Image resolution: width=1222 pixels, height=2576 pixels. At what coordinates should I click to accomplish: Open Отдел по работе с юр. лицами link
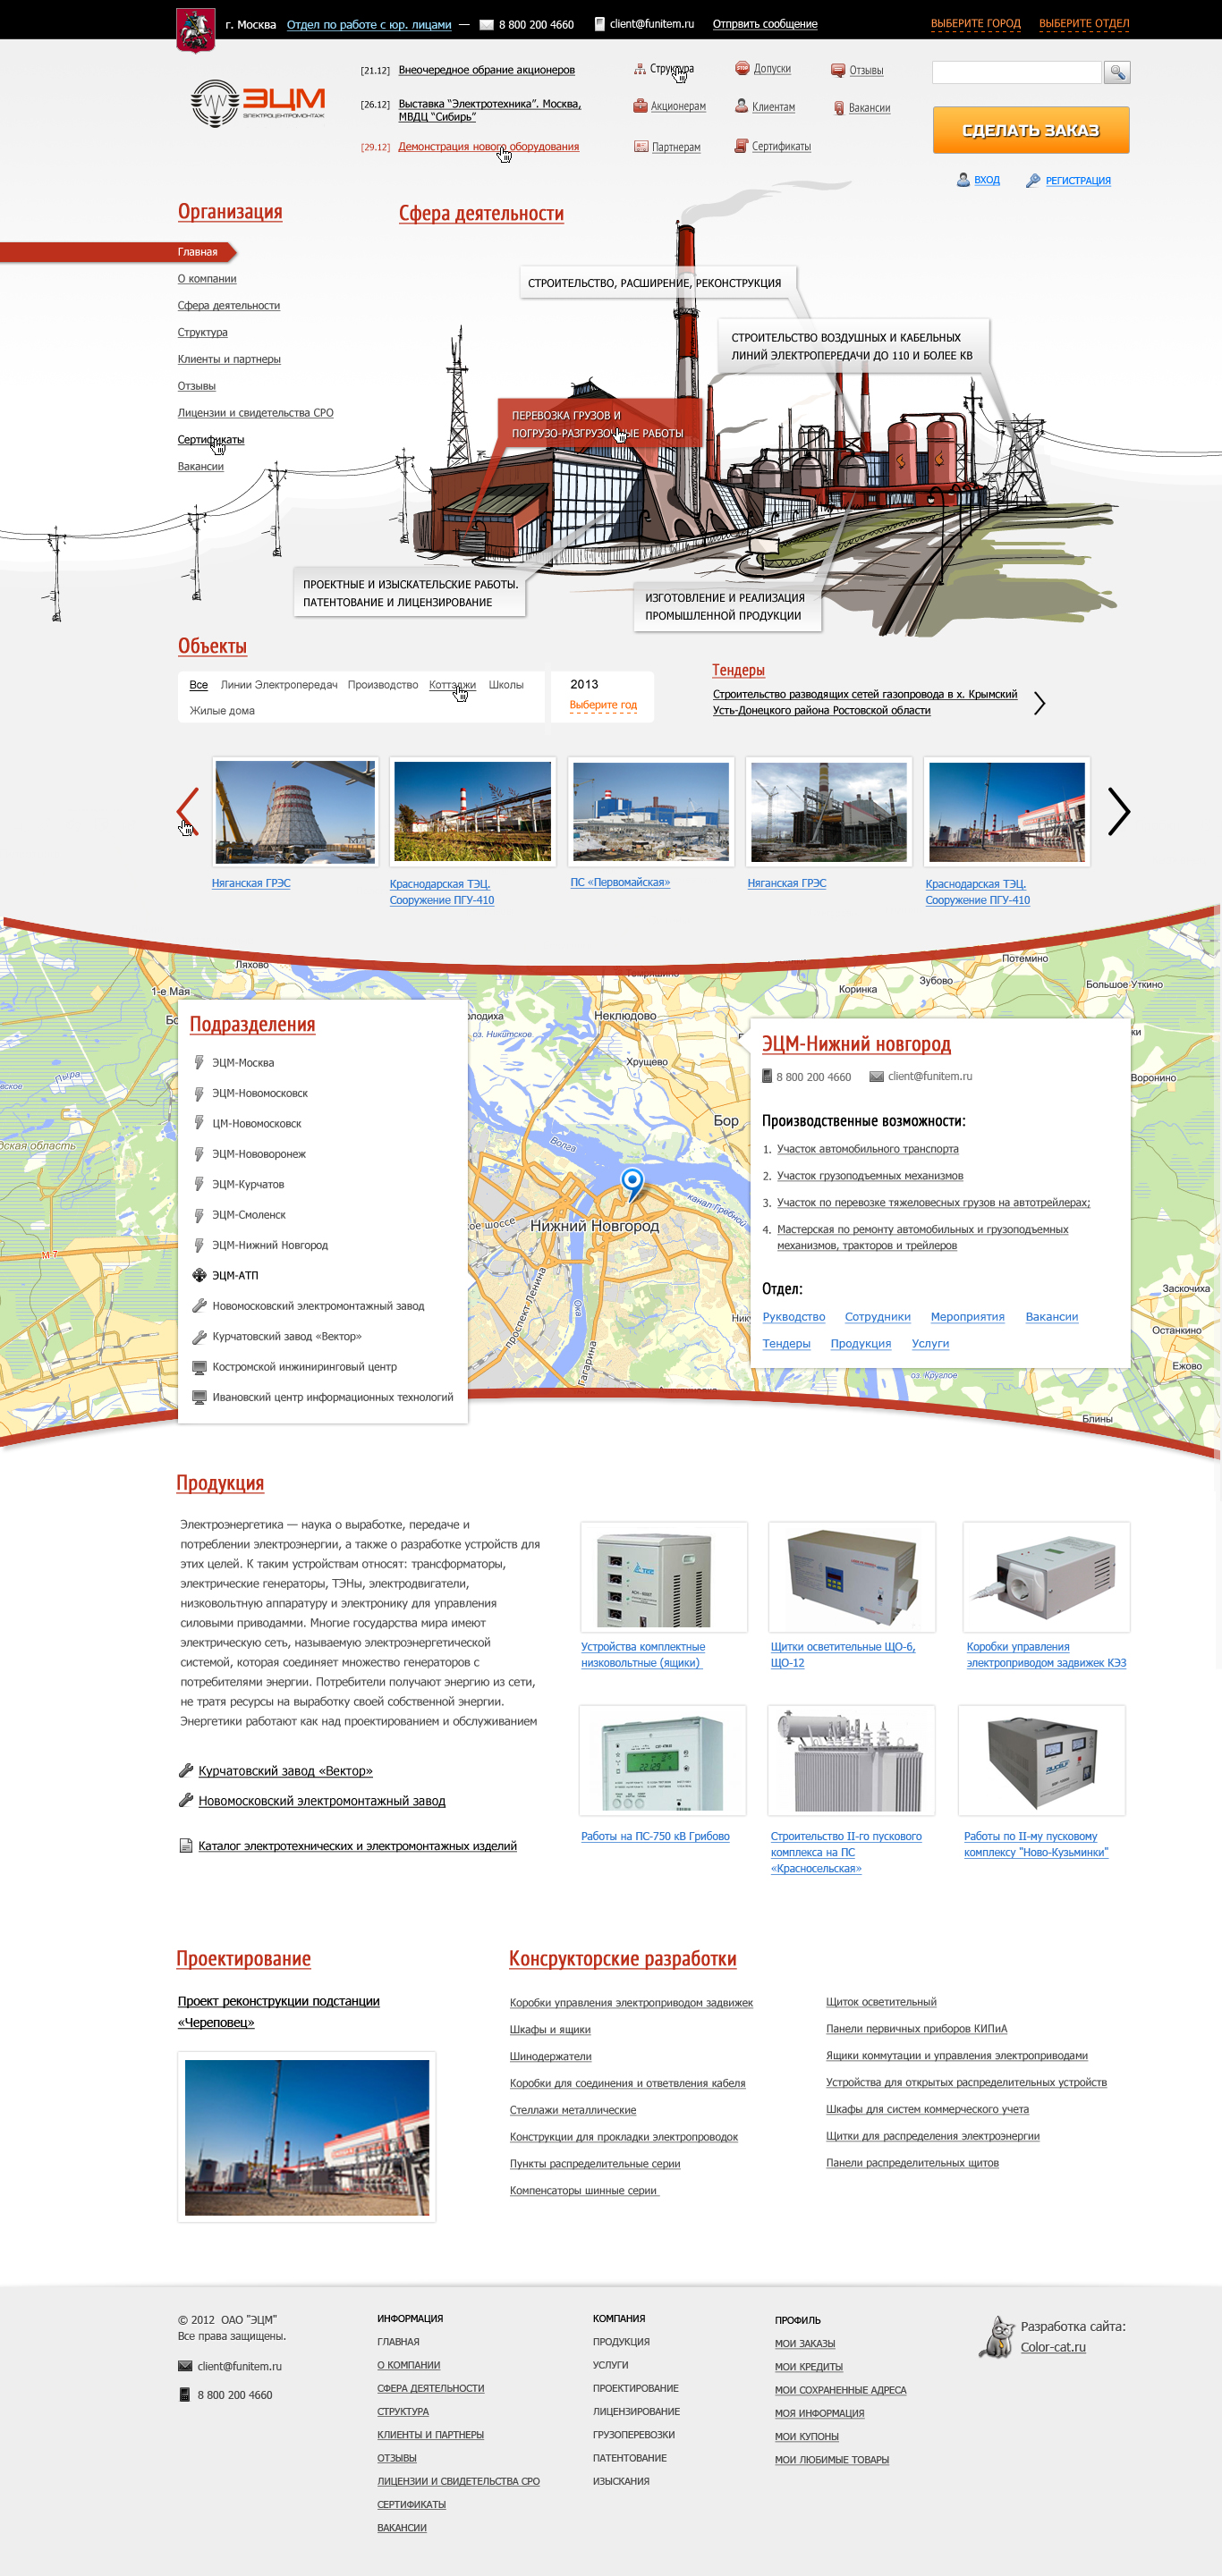(x=369, y=25)
